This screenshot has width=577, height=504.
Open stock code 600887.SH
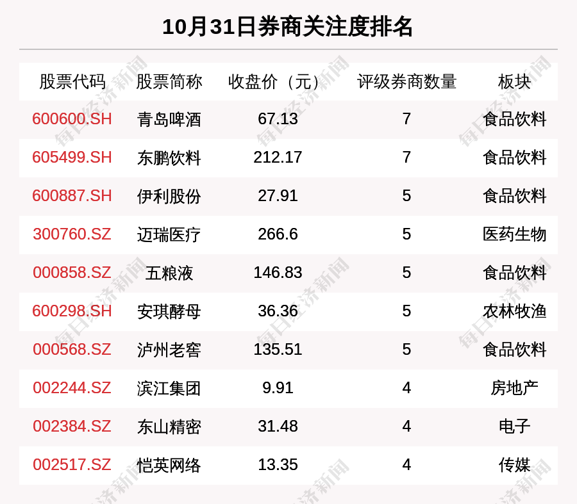[72, 195]
